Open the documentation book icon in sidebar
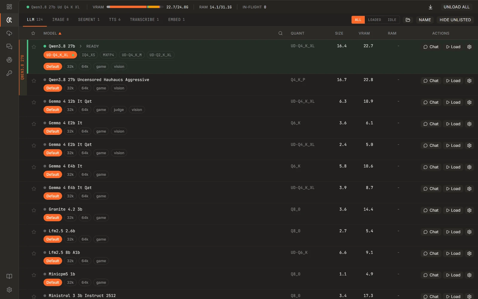478x299 pixels. pos(9,276)
